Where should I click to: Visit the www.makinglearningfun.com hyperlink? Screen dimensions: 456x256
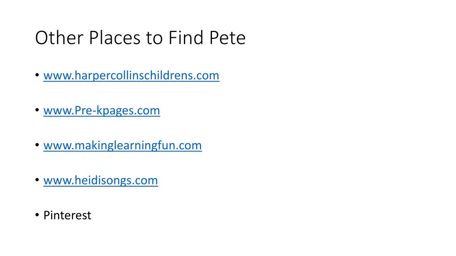click(x=122, y=145)
